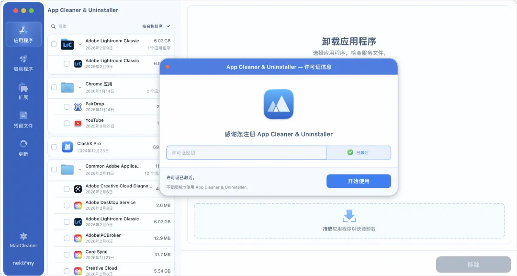Click the 开始使用 button

click(x=359, y=181)
